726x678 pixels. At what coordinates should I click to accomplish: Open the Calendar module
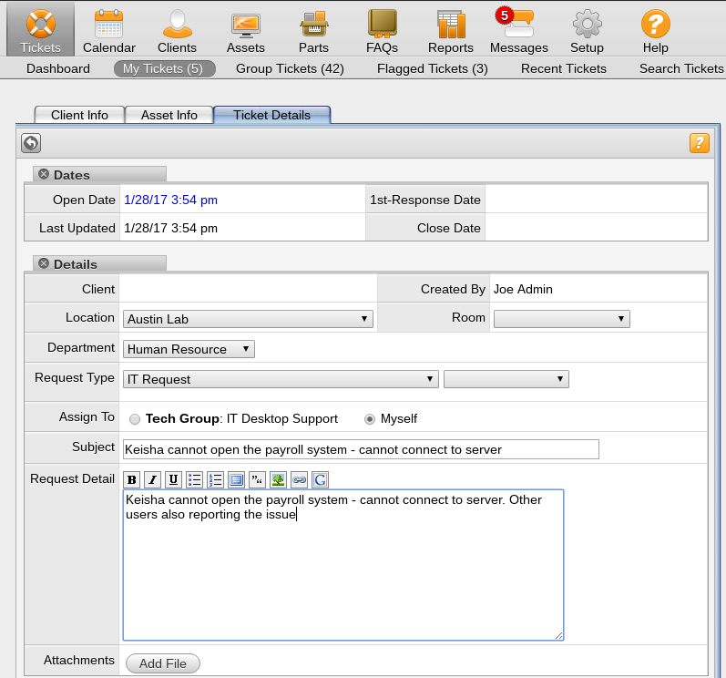coord(108,31)
